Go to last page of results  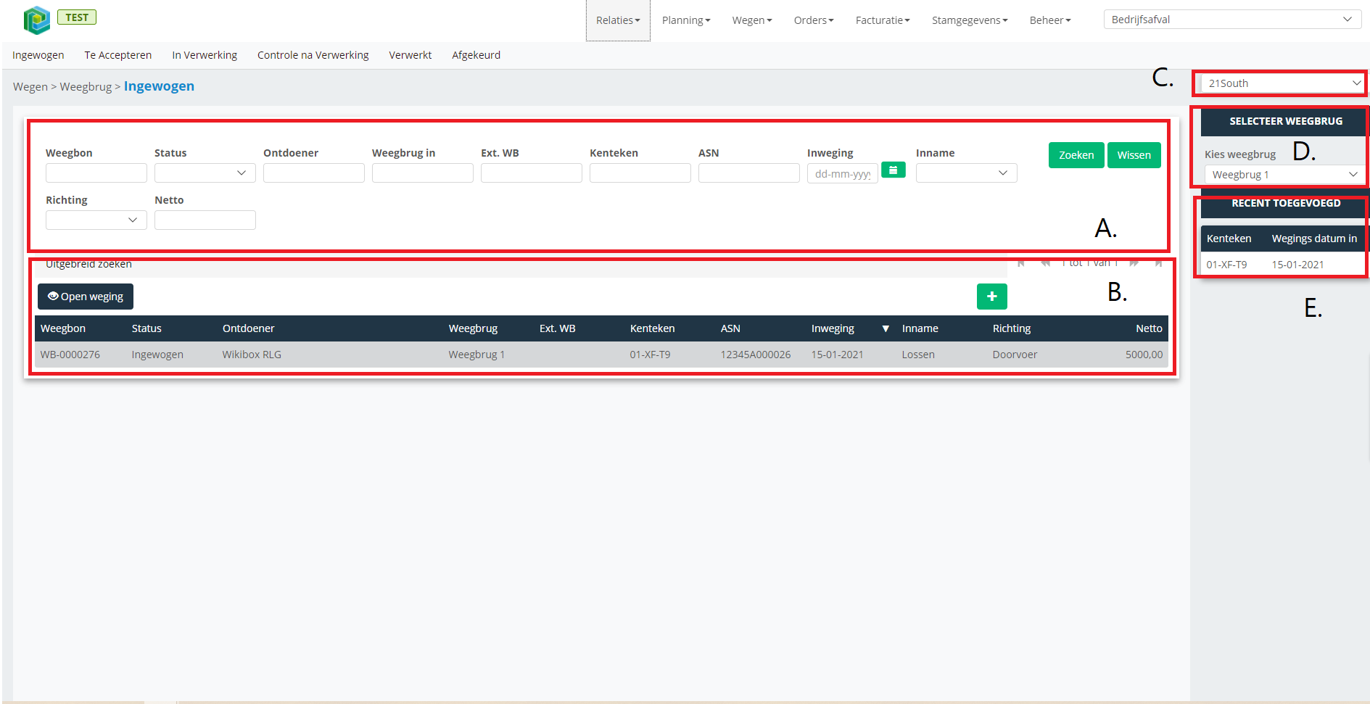(x=1158, y=262)
